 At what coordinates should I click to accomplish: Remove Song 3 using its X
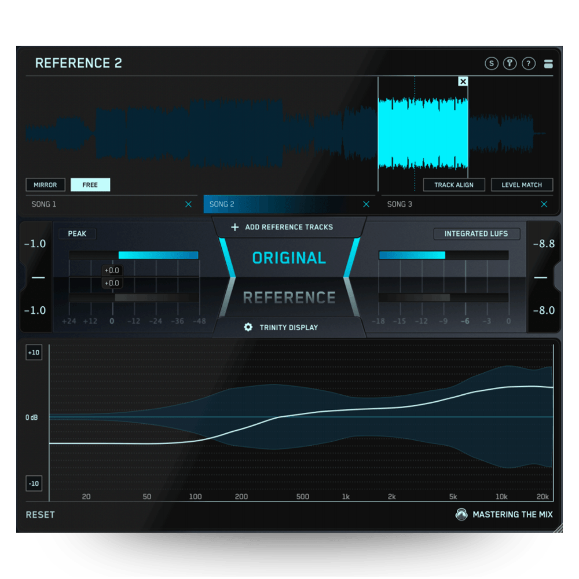(544, 204)
